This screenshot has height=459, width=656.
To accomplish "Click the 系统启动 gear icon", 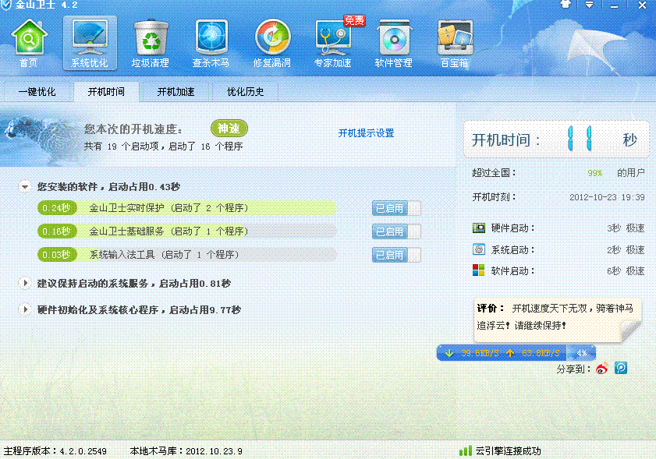I will (479, 249).
